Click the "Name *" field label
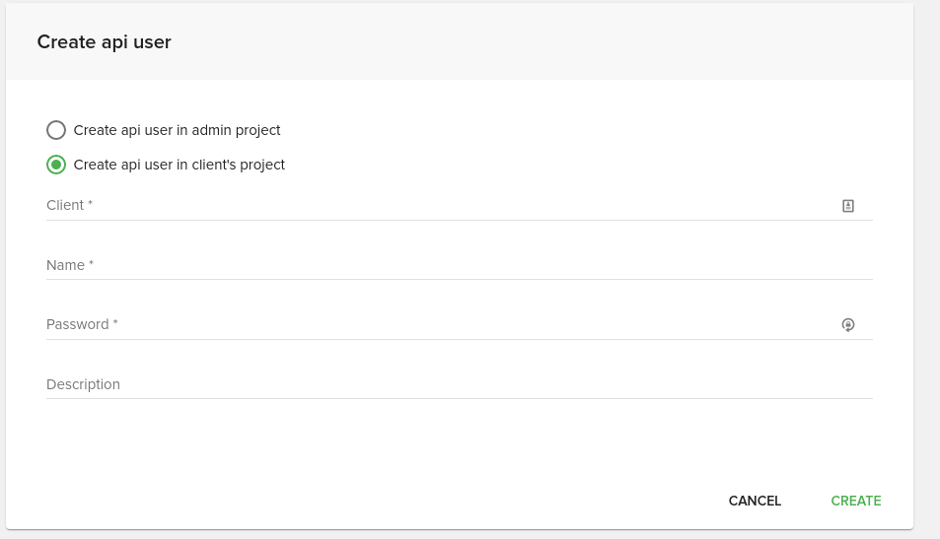The image size is (940, 539). click(70, 265)
